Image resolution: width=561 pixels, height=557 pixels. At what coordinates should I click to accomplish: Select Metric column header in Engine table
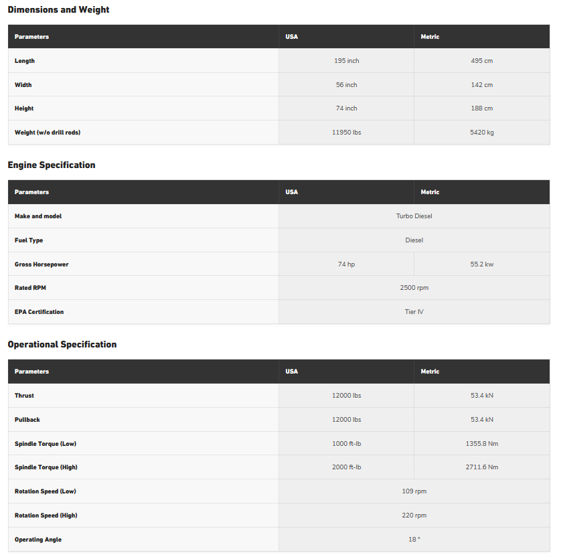[430, 192]
